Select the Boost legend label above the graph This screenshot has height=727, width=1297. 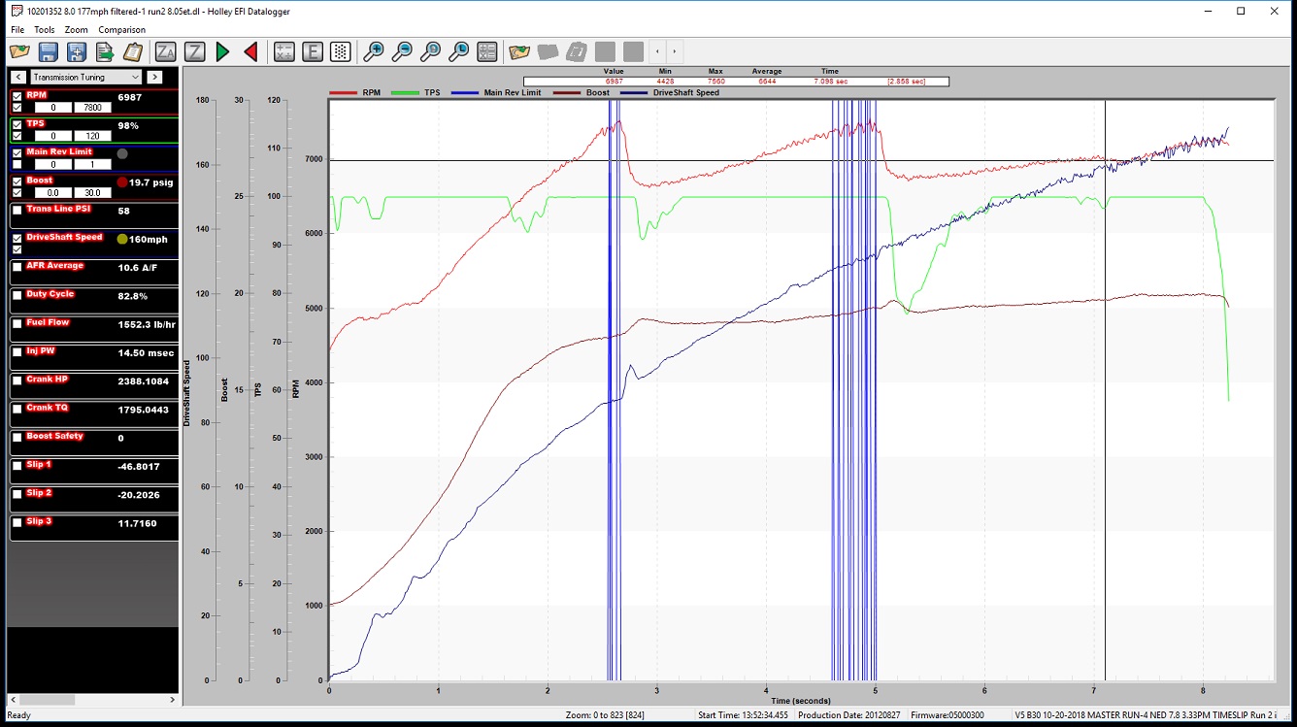click(x=597, y=92)
